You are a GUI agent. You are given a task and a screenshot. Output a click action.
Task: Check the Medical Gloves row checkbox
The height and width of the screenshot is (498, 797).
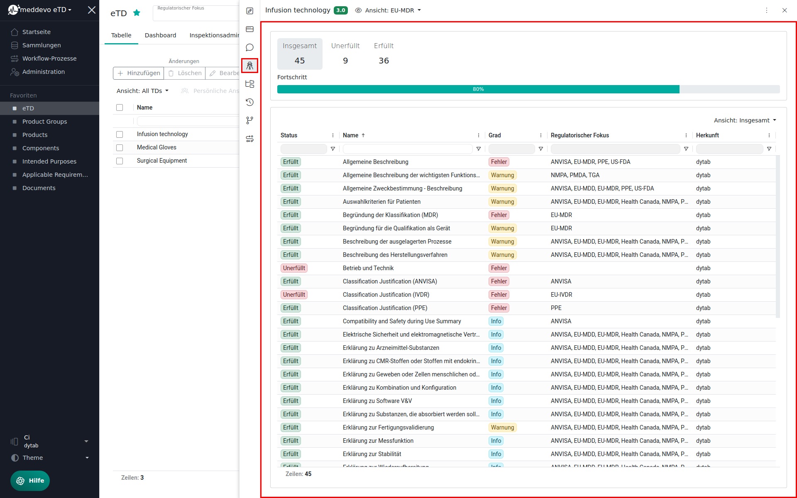pos(120,147)
